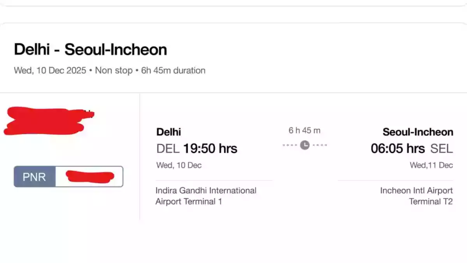This screenshot has width=467, height=263.
Task: Click the 6h 45m duration subtitle text
Action: click(173, 71)
